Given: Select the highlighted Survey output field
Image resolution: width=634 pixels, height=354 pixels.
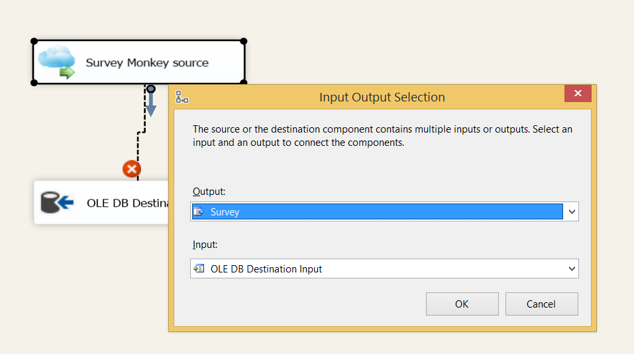Looking at the screenshot, I should (x=377, y=211).
